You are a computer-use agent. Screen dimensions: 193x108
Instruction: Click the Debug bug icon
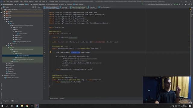(177, 4)
